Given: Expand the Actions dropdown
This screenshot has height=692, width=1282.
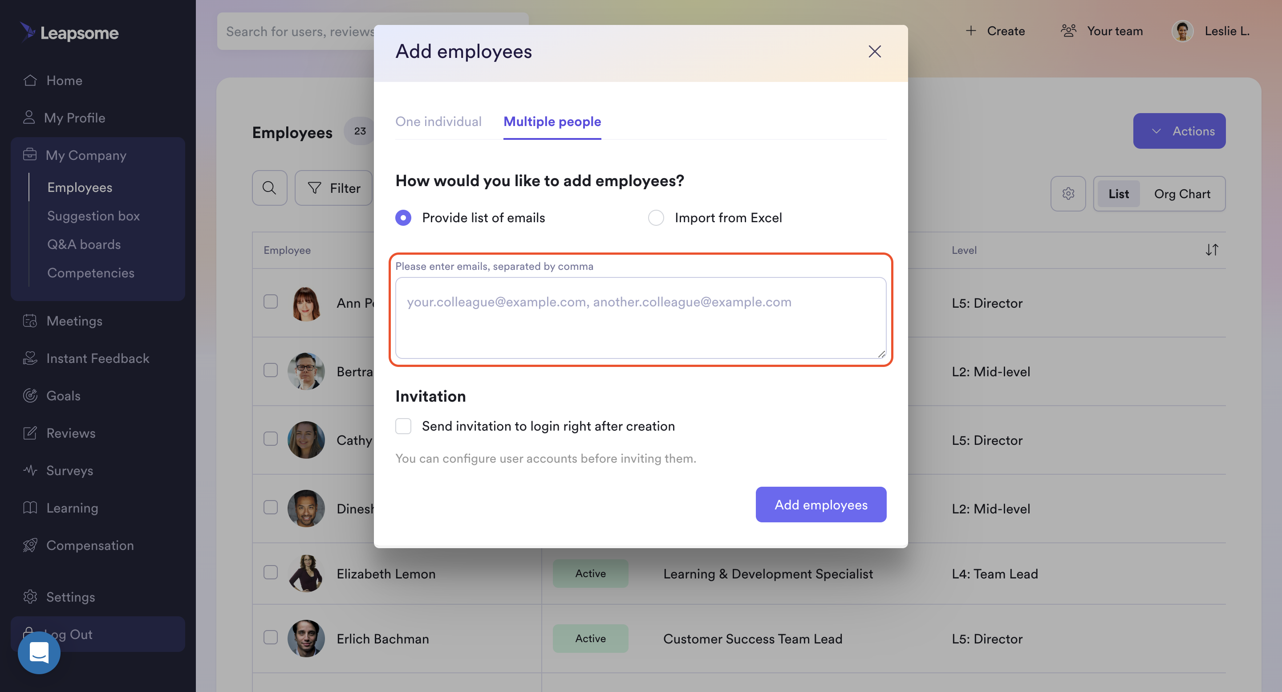Looking at the screenshot, I should 1179,131.
